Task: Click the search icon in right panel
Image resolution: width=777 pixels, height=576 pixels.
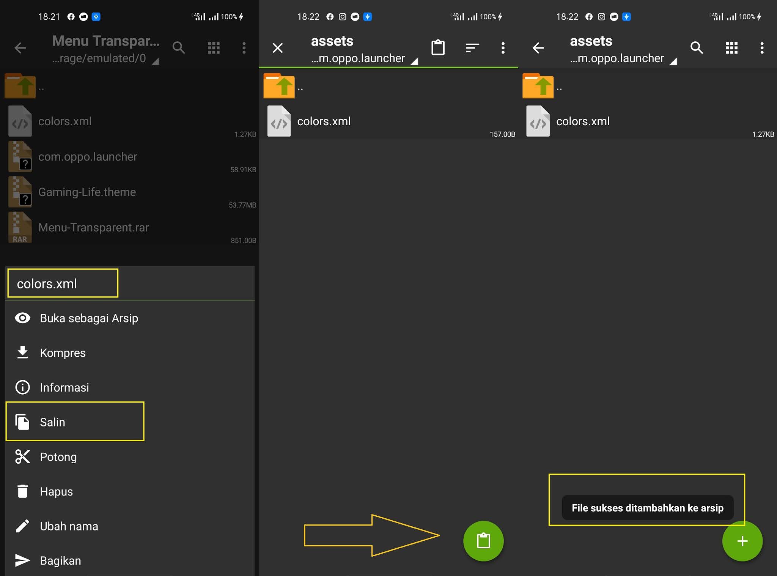Action: click(x=697, y=48)
